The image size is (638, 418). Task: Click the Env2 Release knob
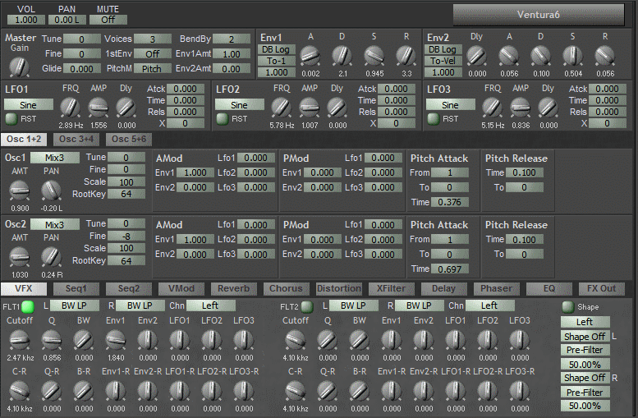(x=604, y=56)
